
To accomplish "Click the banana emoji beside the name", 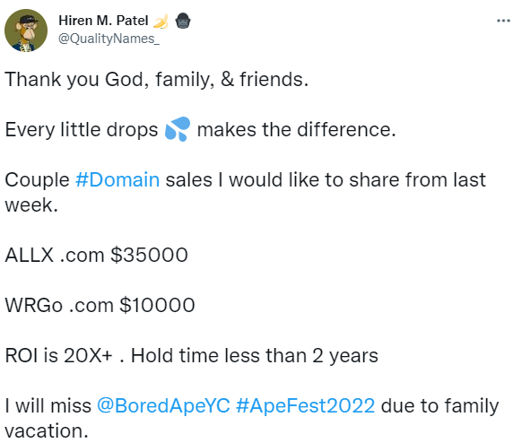I will pos(161,21).
